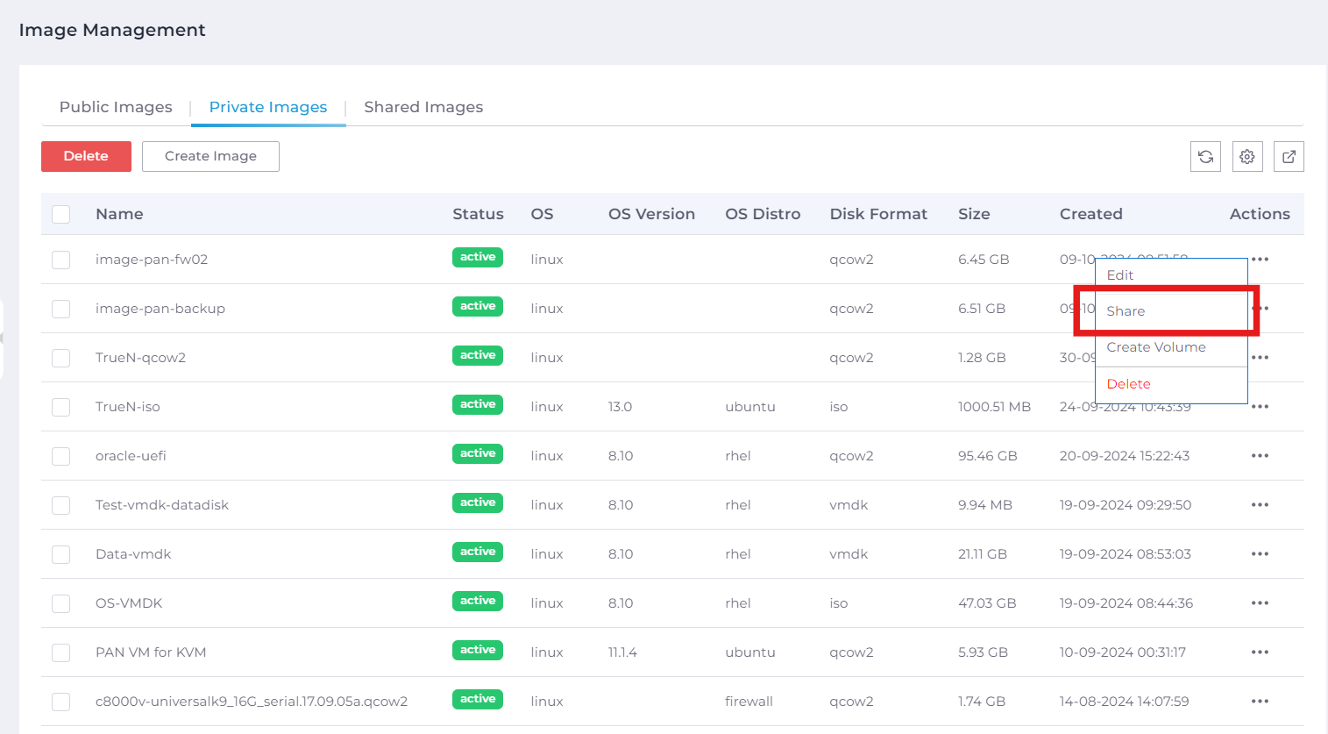Screen dimensions: 1328x734
Task: Open actions menu for Data-vmdk row
Action: point(1260,554)
